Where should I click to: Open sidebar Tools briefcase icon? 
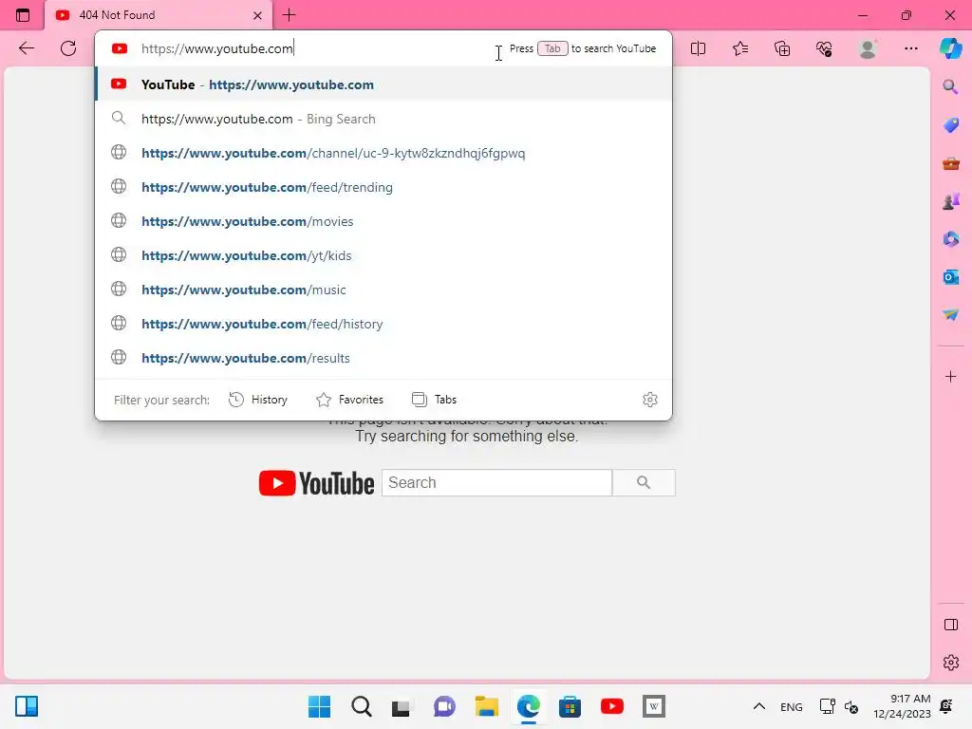[x=950, y=163]
